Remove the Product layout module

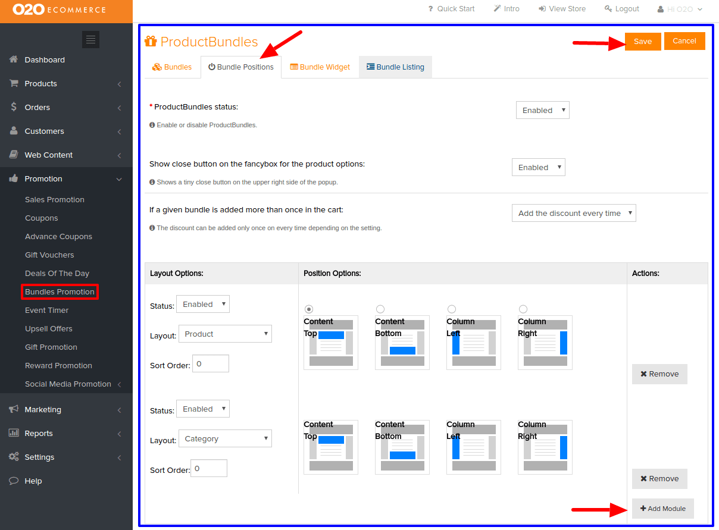coord(659,374)
